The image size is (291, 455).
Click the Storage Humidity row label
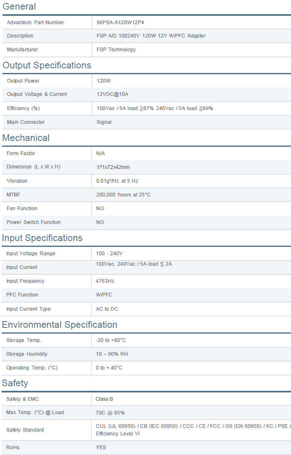27,354
